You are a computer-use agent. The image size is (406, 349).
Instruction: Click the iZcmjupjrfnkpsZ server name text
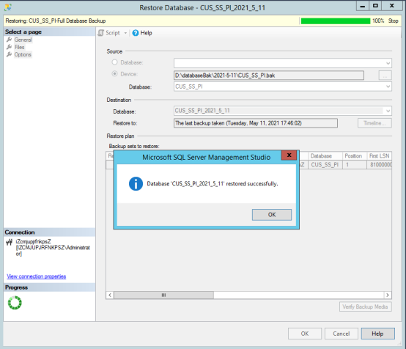[34, 241]
